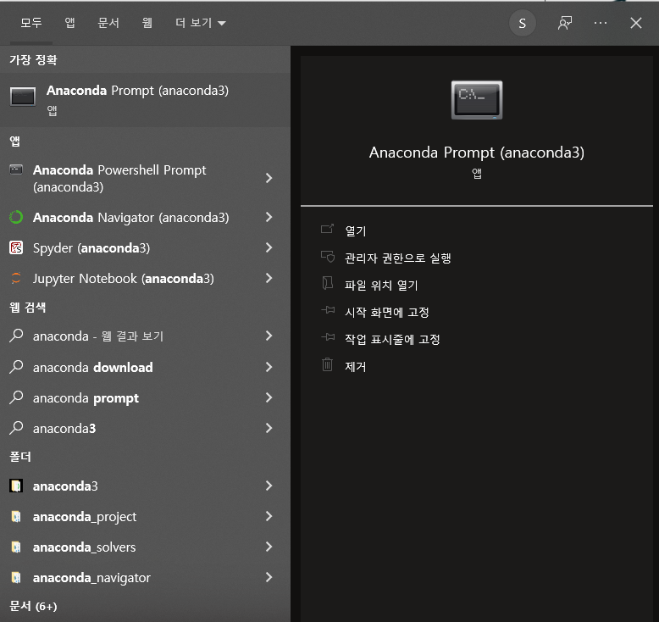Image resolution: width=659 pixels, height=622 pixels.
Task: Click the green Anaconda Navigator icon
Action: [16, 218]
